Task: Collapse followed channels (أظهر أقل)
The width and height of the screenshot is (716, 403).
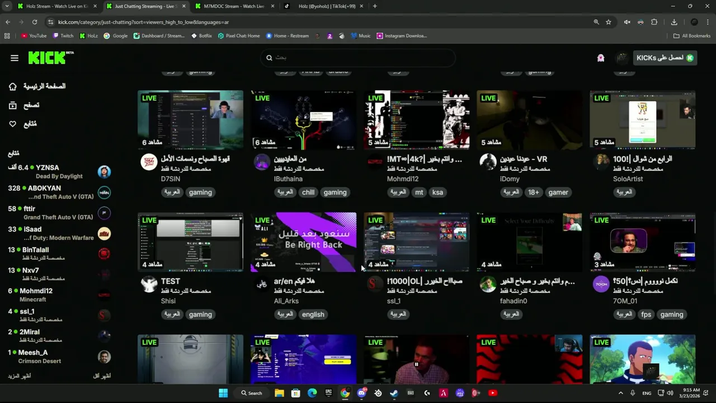Action: coord(102,376)
